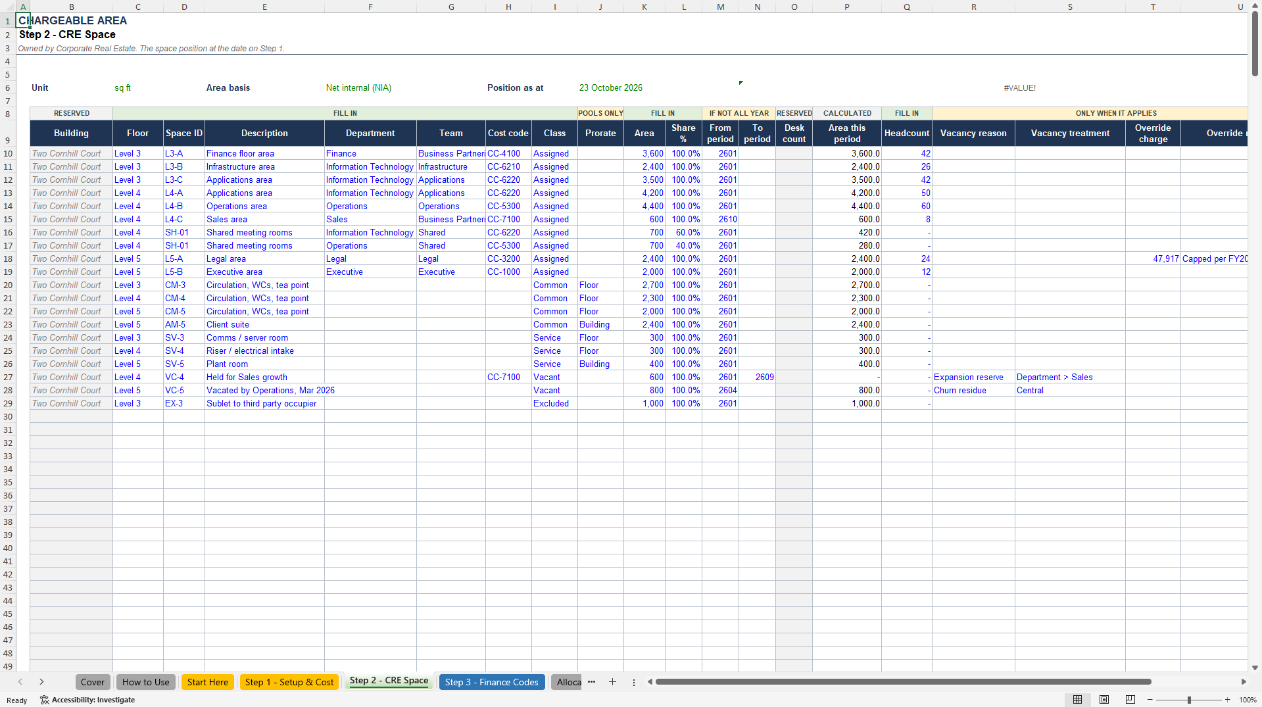Select the 47,917 override charge cell
This screenshot has height=707, width=1262.
(x=1153, y=258)
